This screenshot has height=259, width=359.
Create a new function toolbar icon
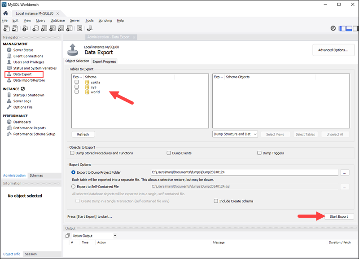(x=70, y=28)
